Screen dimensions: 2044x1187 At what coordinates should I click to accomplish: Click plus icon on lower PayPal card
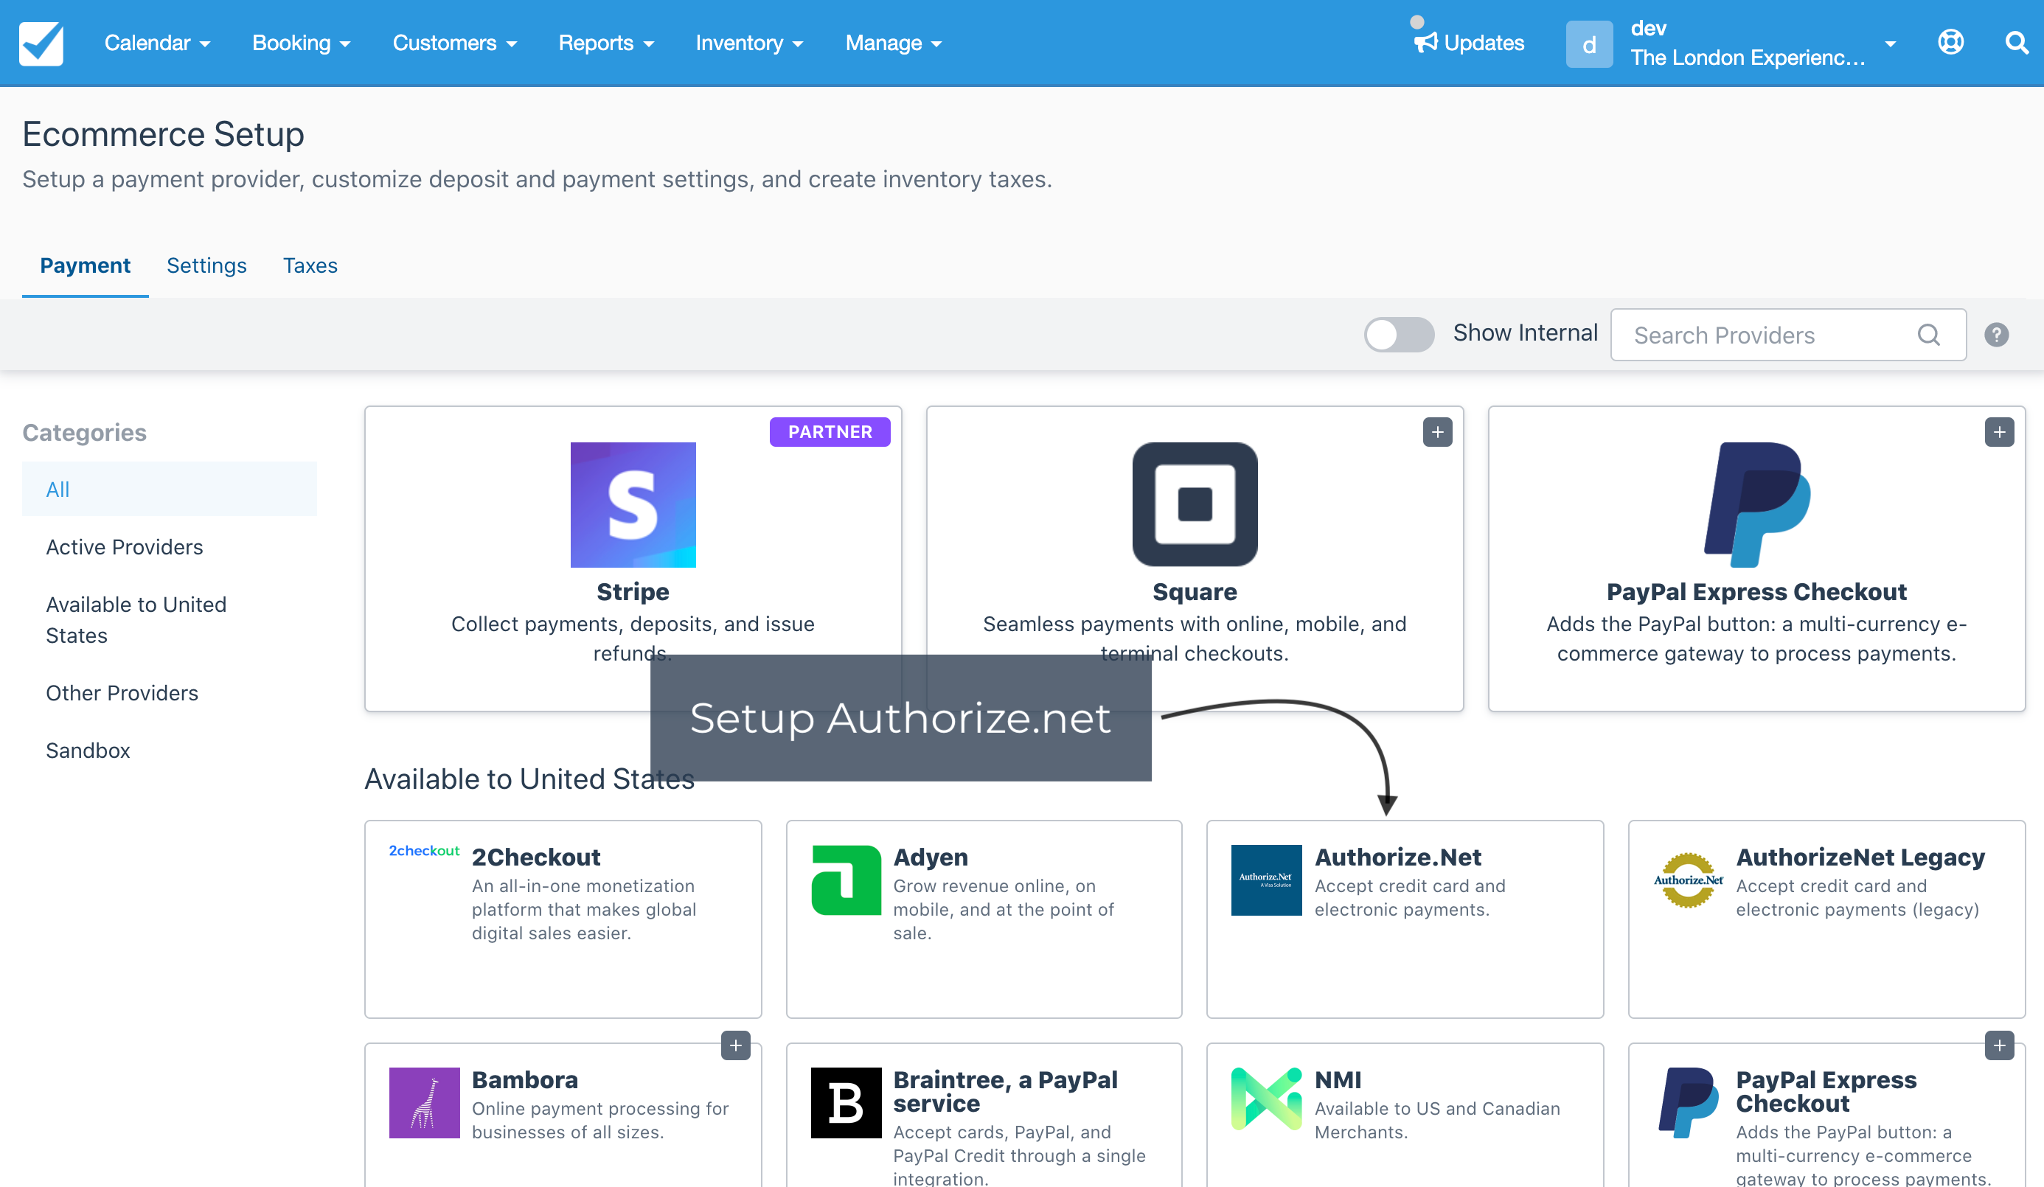tap(2000, 1045)
